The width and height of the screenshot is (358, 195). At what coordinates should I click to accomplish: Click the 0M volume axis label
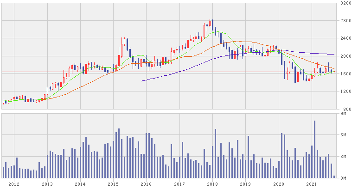pos(344,178)
